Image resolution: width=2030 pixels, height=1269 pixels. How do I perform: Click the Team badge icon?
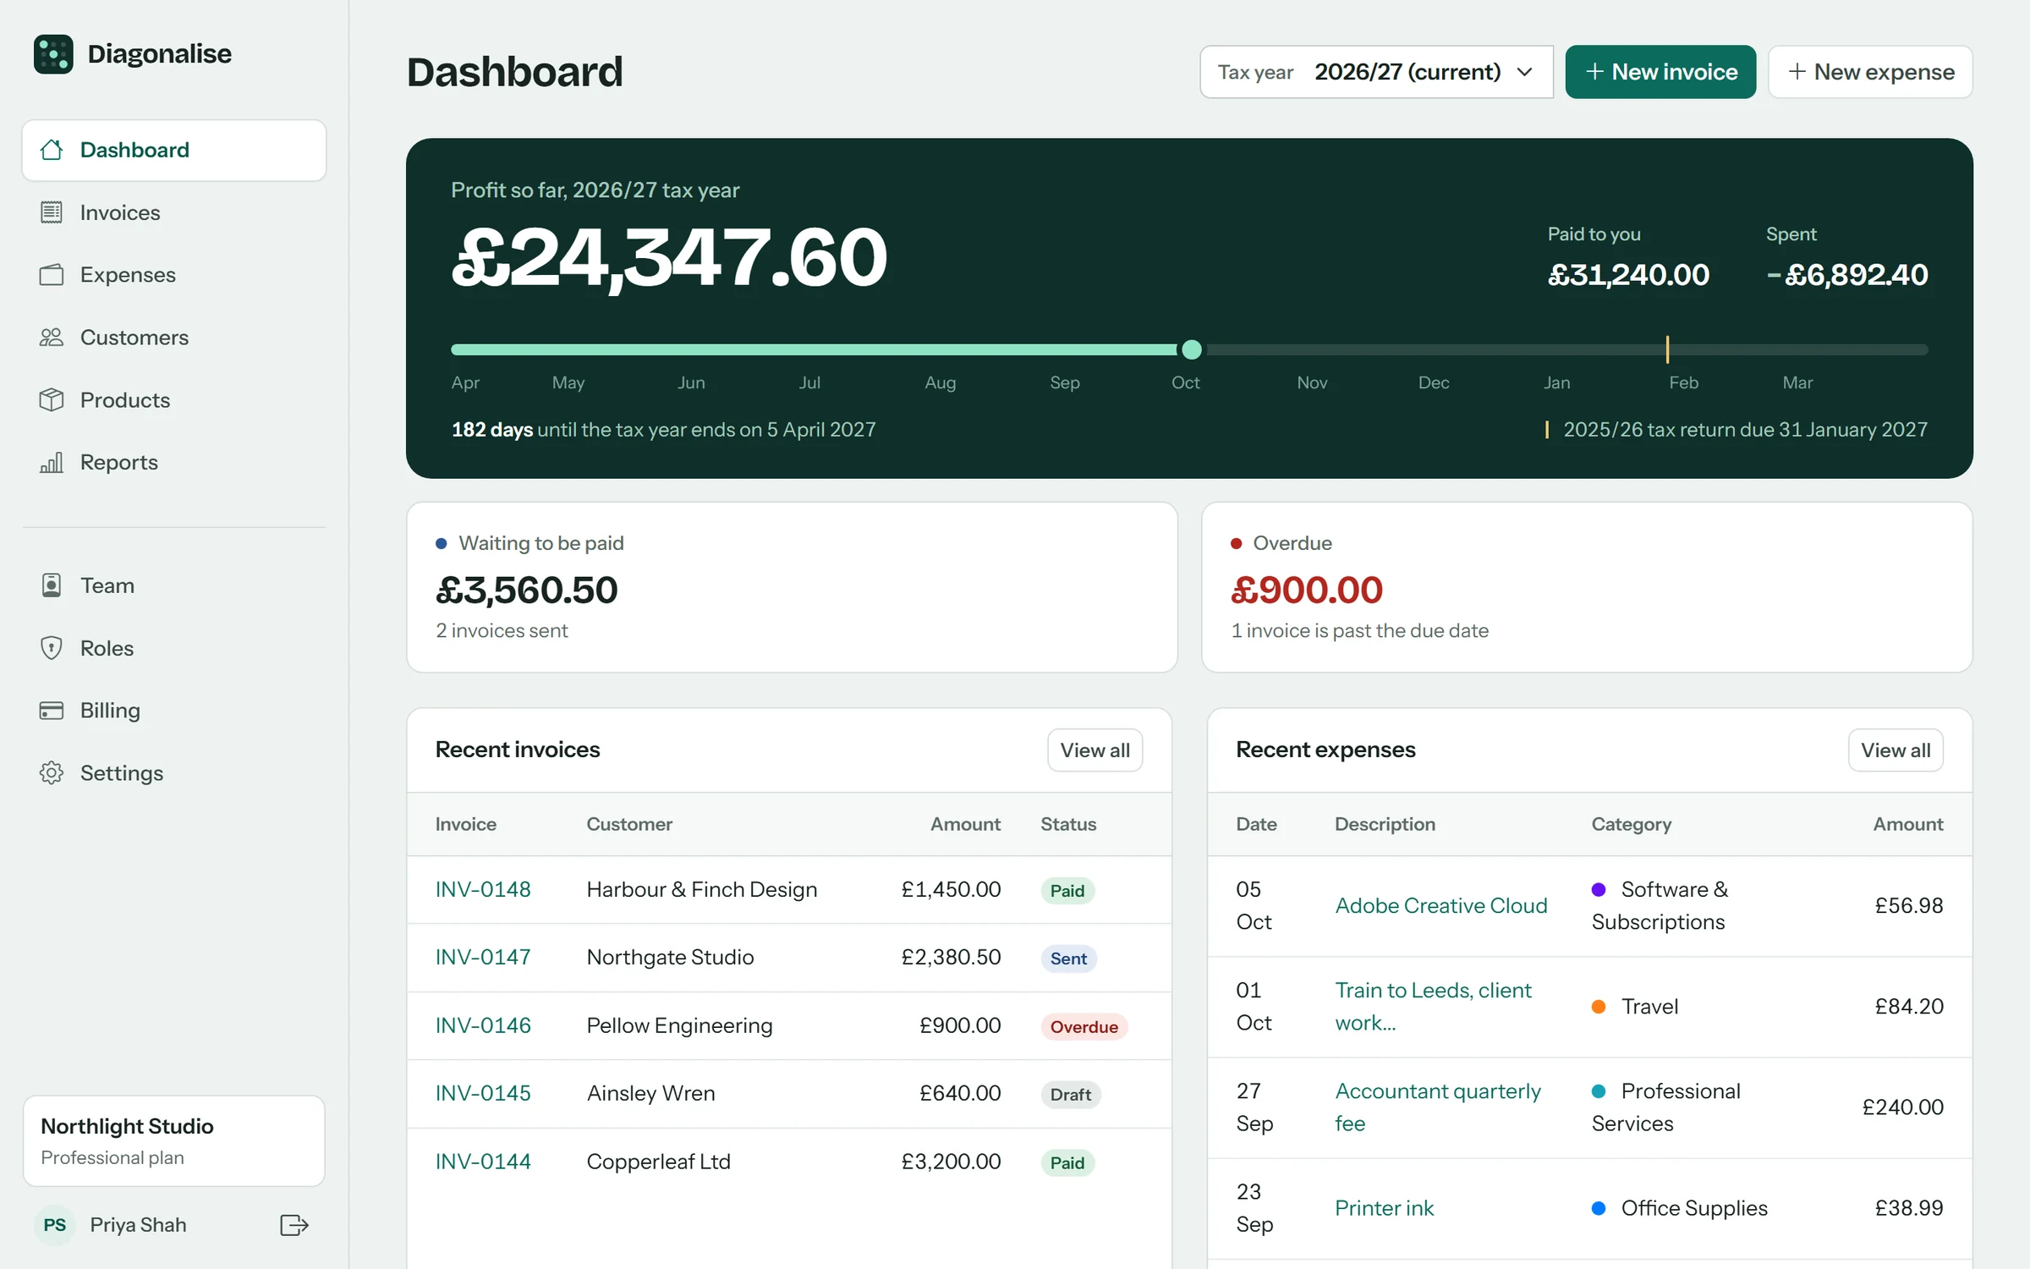click(x=52, y=585)
